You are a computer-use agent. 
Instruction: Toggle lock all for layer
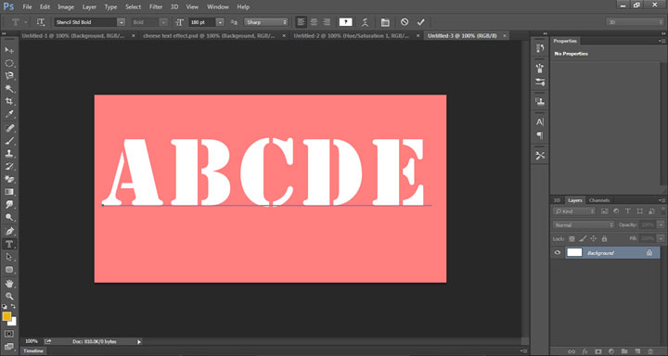click(x=604, y=239)
